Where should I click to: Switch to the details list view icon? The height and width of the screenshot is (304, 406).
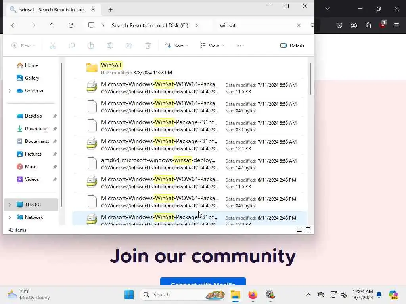(x=299, y=230)
